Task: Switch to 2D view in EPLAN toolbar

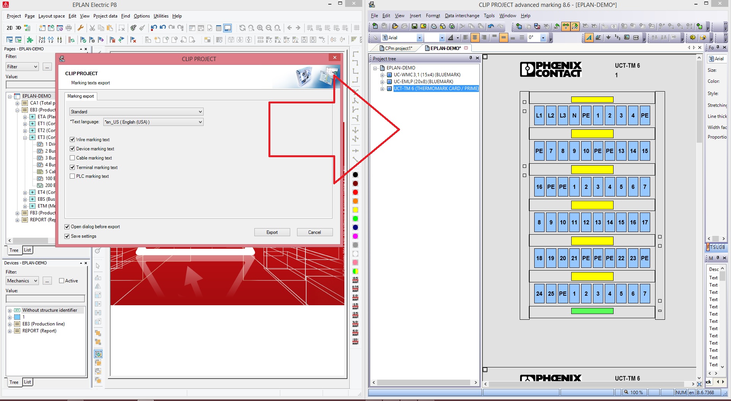Action: pyautogui.click(x=10, y=28)
